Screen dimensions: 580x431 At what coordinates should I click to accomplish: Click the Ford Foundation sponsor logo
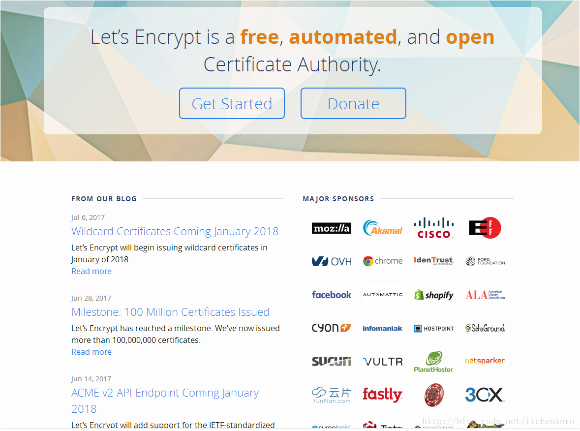point(485,261)
